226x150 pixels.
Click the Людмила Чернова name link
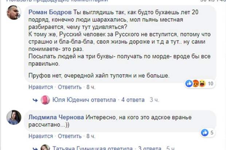[x=56, y=117]
